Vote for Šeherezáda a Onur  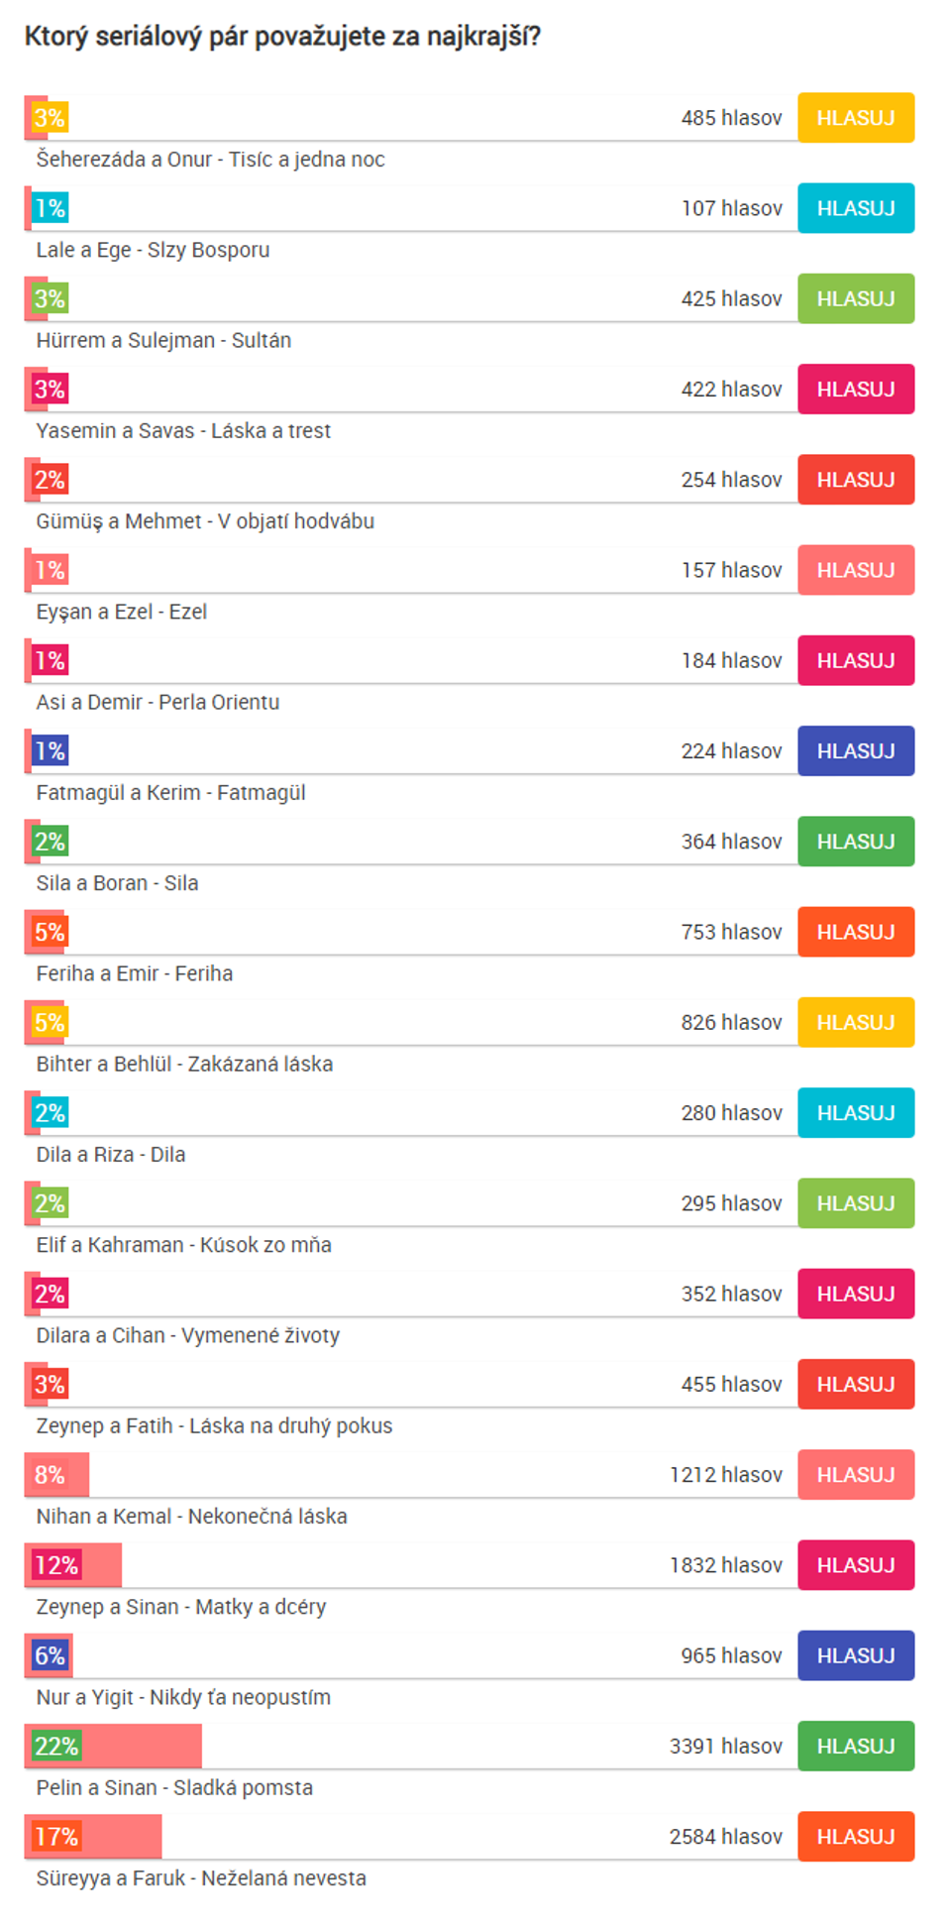coord(855,118)
